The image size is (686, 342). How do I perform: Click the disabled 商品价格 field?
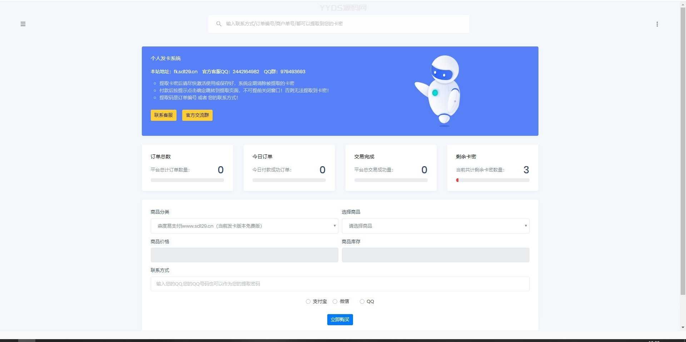pos(244,255)
